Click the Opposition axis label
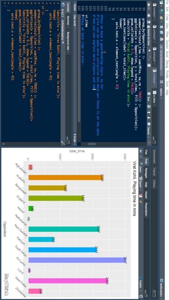169x300 pixels. (5, 229)
